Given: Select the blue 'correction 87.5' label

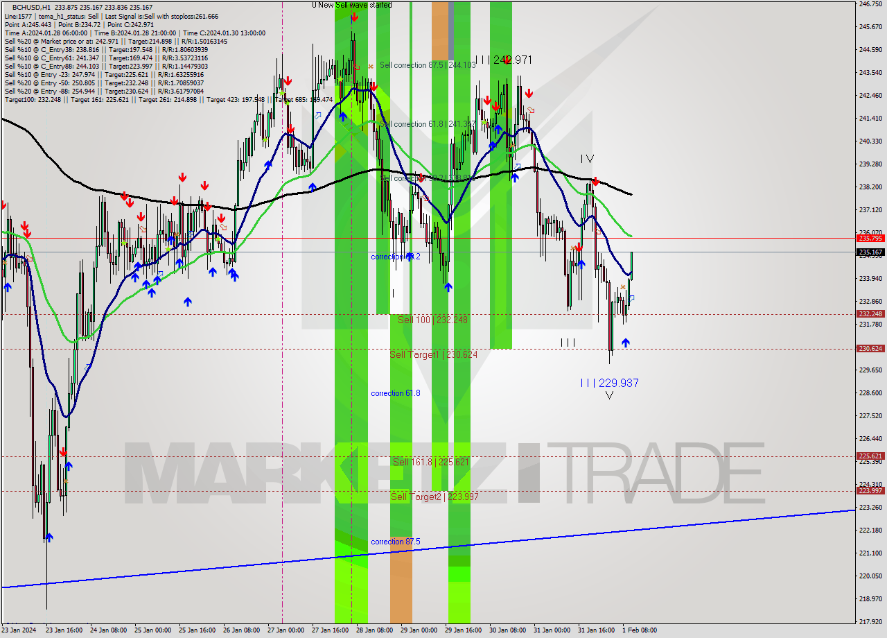Looking at the screenshot, I should tap(395, 542).
